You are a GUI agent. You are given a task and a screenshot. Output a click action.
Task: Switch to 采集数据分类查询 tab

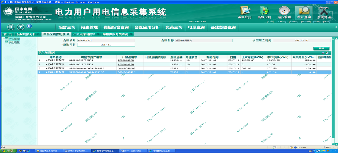click(115, 34)
